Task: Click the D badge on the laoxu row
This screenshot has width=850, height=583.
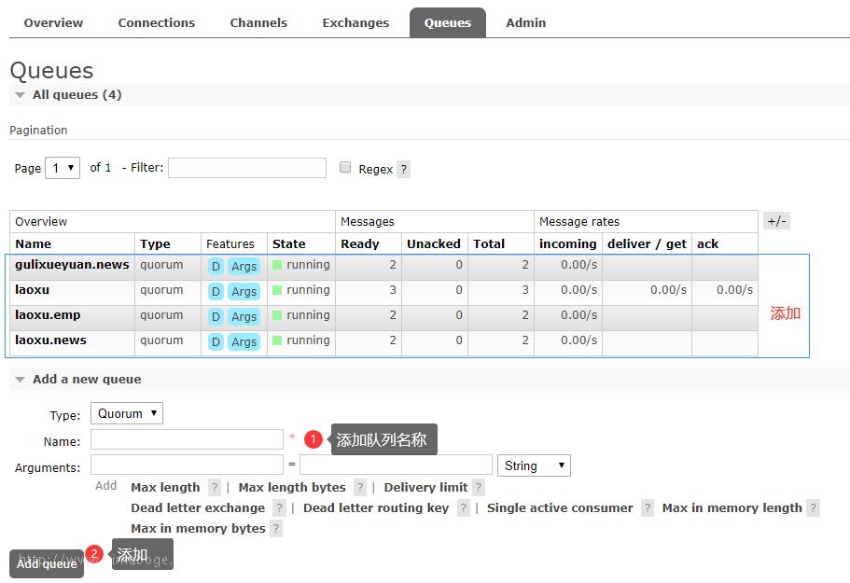Action: [x=216, y=291]
